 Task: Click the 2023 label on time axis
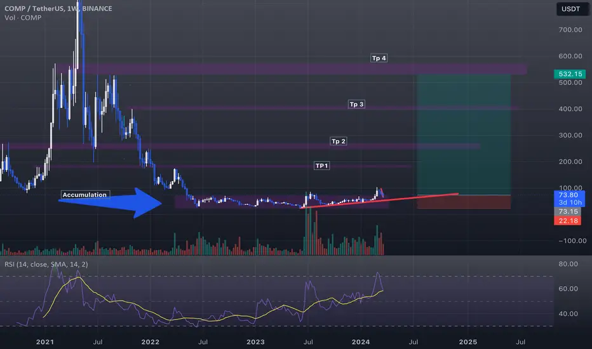tap(255, 342)
